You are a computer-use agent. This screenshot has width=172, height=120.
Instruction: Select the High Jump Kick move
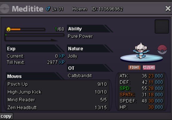coord(57,92)
